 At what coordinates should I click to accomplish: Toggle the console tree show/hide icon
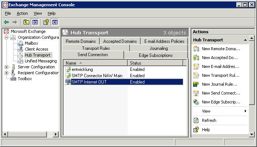click(35, 22)
